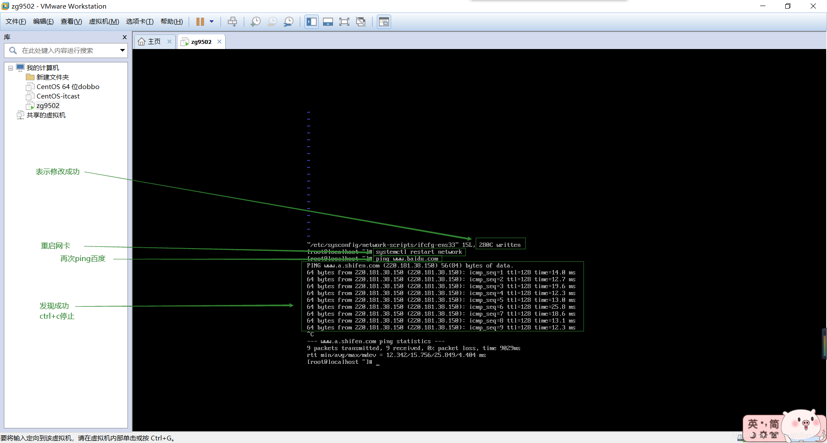The image size is (827, 443).
Task: Open the 编辑(E) menu
Action: pos(44,22)
